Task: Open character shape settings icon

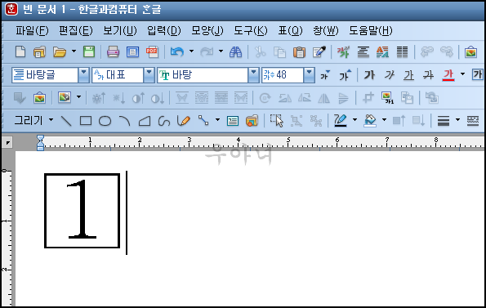Action: [x=343, y=51]
